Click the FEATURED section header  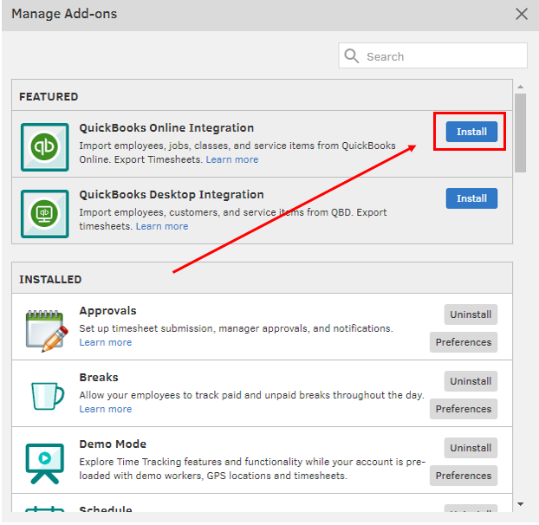[x=49, y=97]
